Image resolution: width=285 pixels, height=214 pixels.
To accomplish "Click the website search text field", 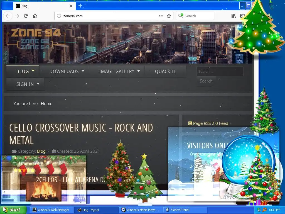I will pyautogui.click(x=220, y=71).
